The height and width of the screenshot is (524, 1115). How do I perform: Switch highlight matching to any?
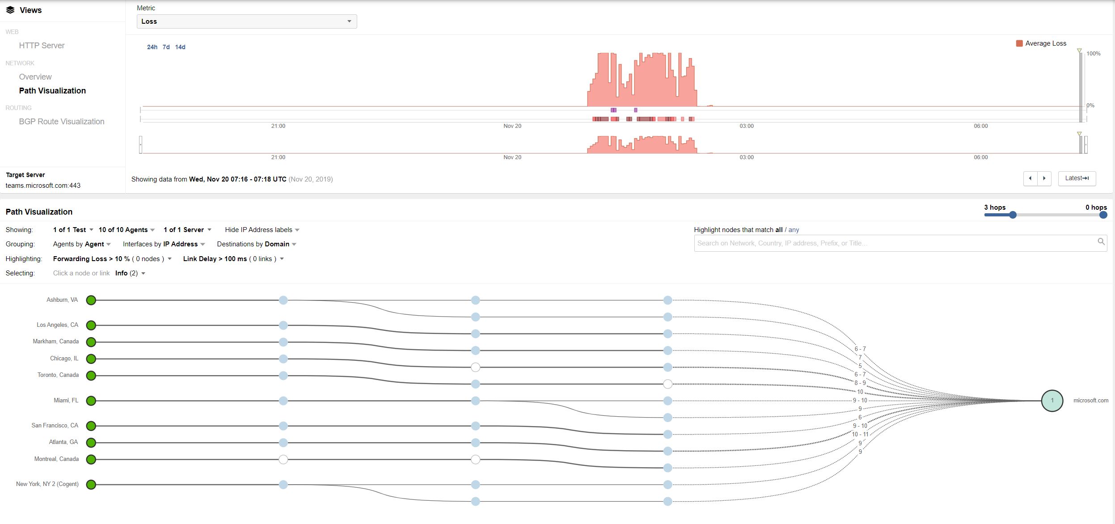pos(794,230)
